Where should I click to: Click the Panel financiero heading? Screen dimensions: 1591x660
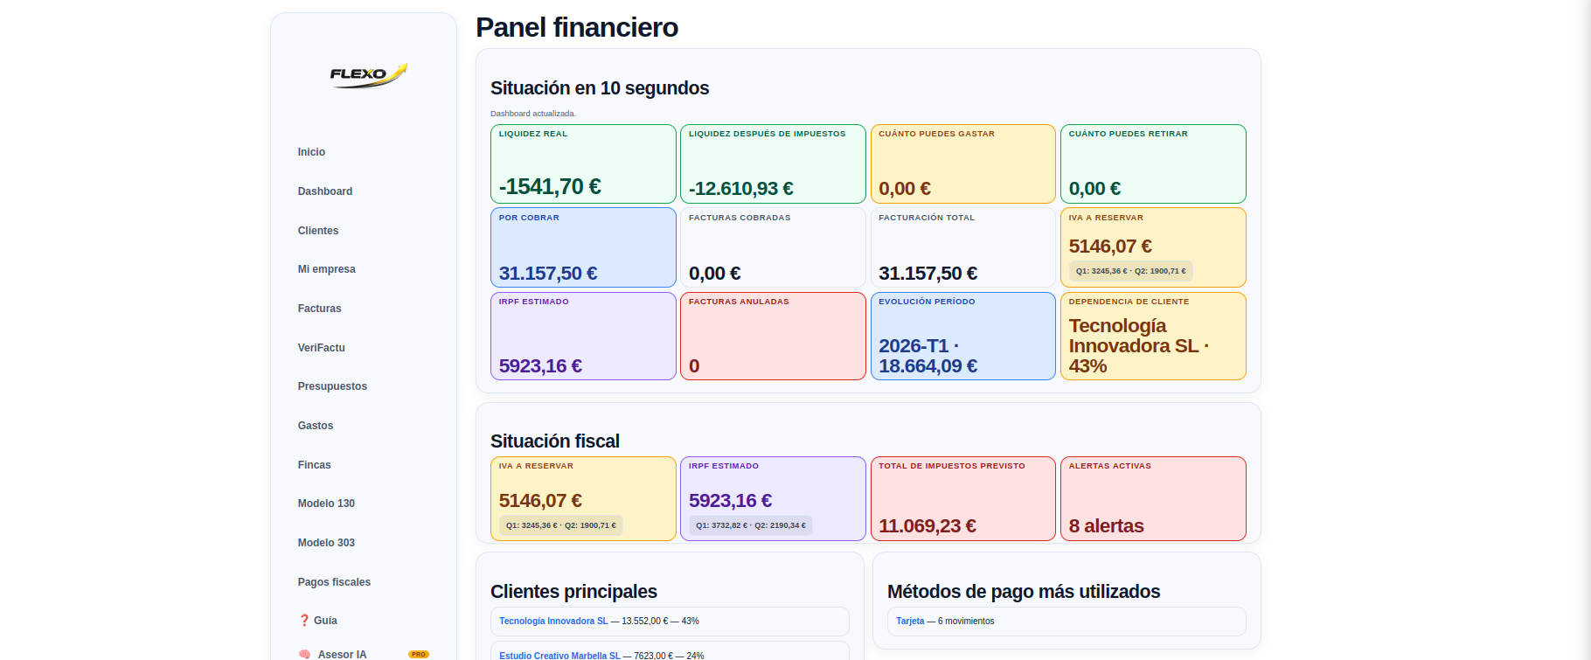click(577, 28)
